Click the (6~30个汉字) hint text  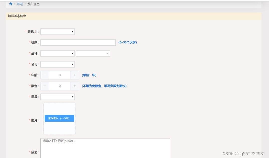coord(128,42)
